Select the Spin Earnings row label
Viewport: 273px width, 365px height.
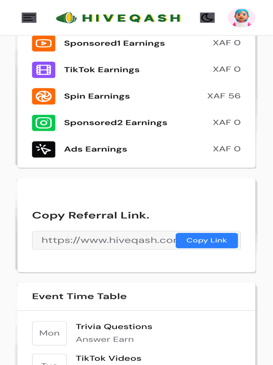(97, 96)
